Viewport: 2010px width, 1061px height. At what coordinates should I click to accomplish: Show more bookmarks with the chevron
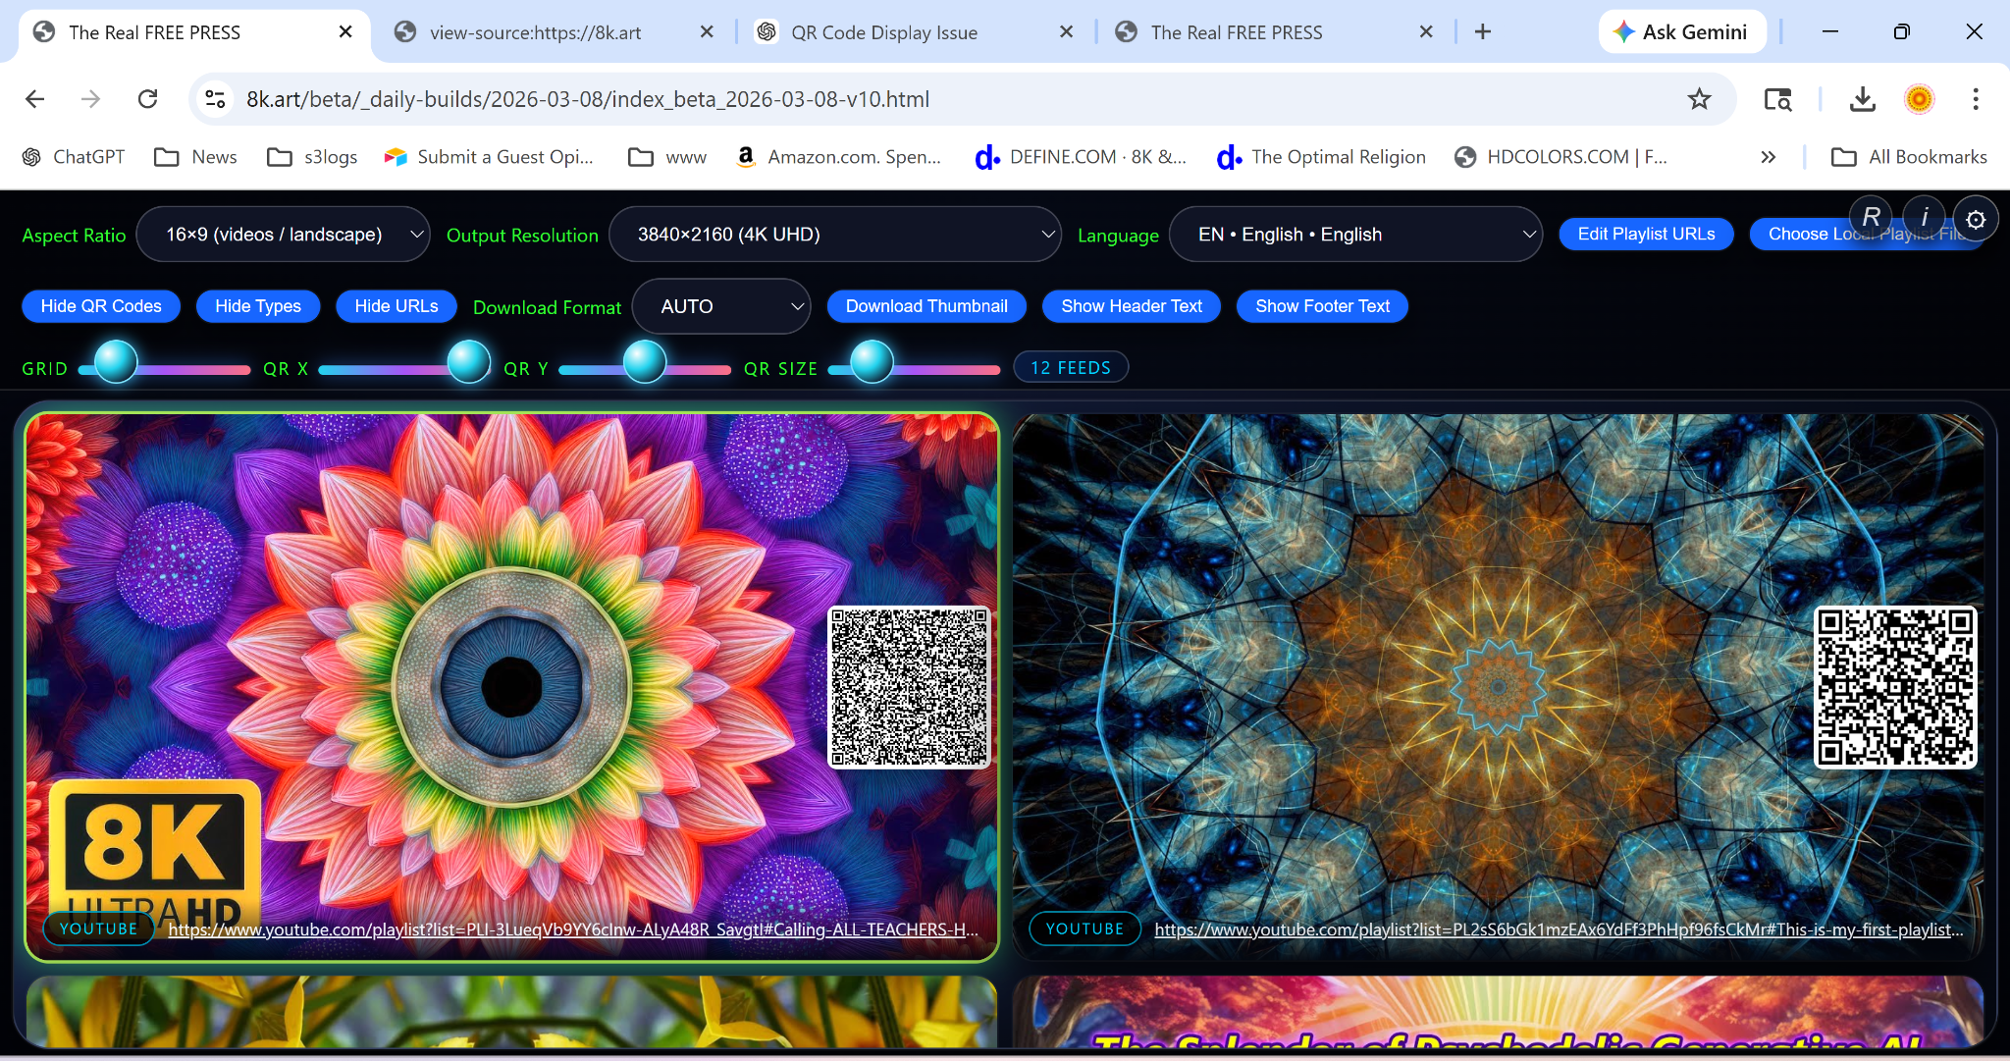(x=1768, y=157)
